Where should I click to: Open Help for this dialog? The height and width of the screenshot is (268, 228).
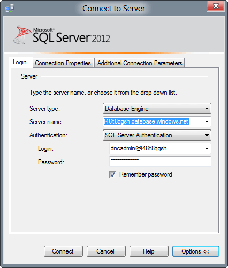[149, 251]
